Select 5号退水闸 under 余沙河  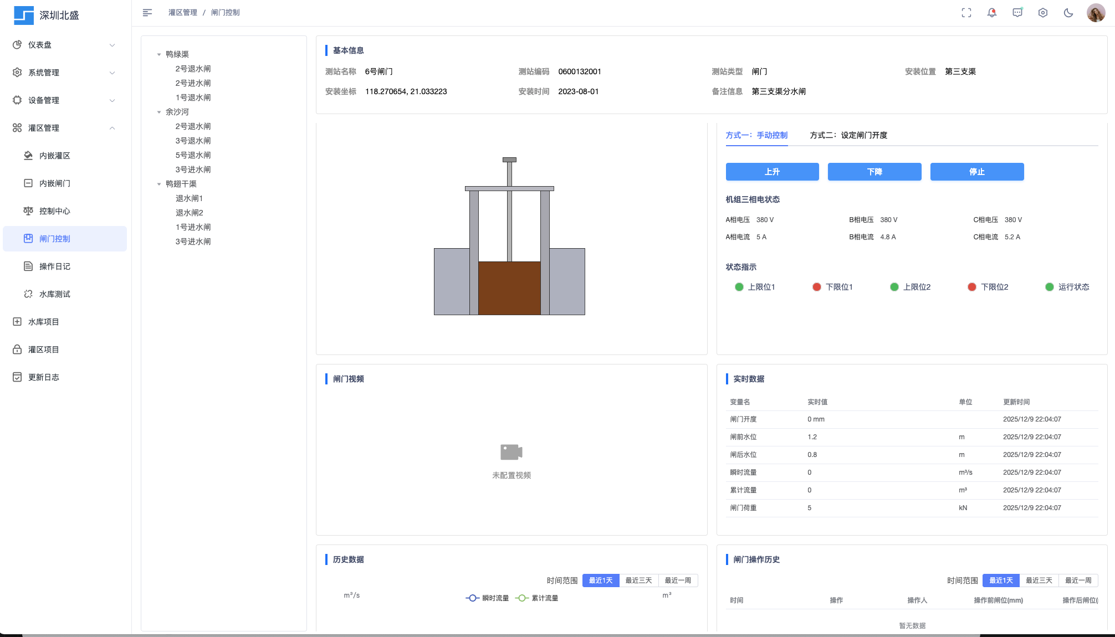point(193,155)
